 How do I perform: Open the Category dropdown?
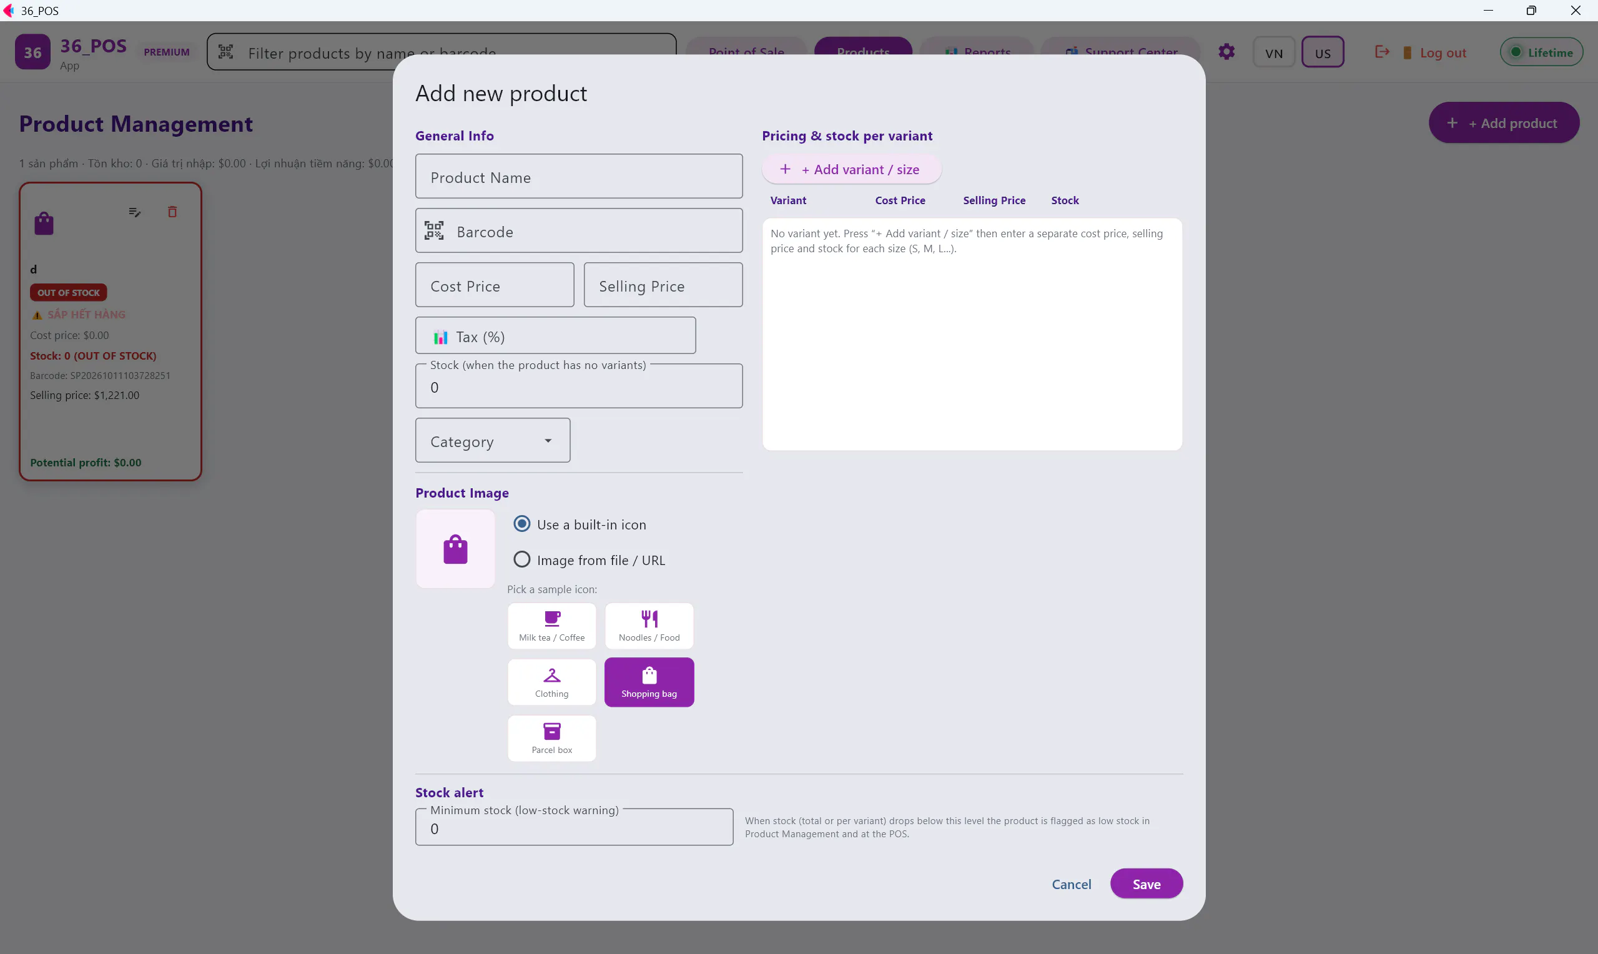(x=492, y=440)
